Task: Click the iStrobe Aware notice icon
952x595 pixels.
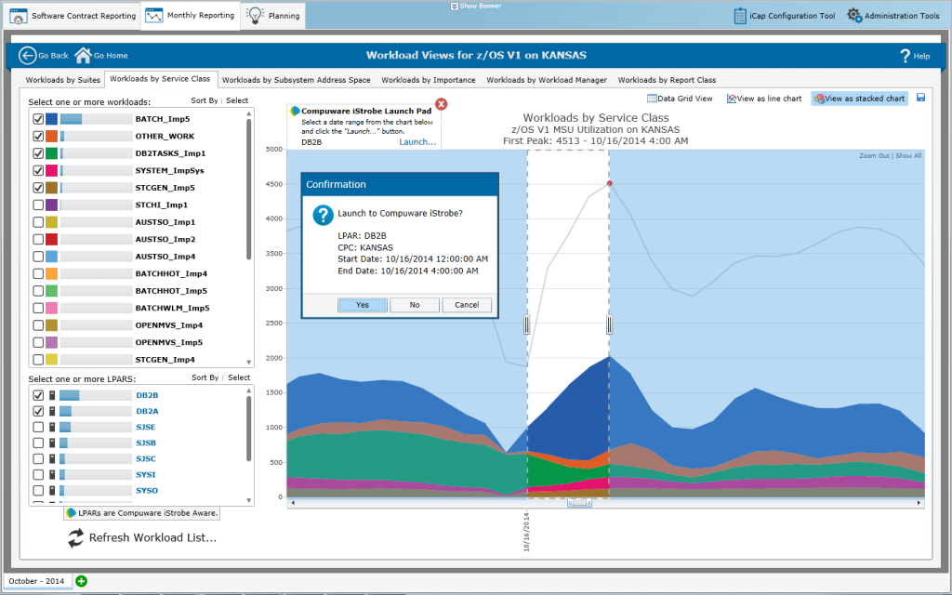Action: pyautogui.click(x=71, y=513)
